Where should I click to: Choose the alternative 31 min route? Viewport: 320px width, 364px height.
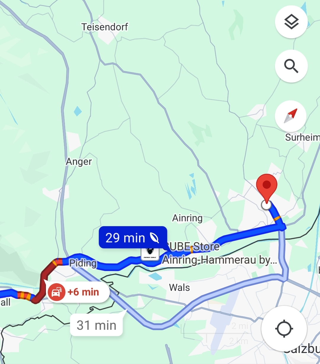pyautogui.click(x=97, y=325)
